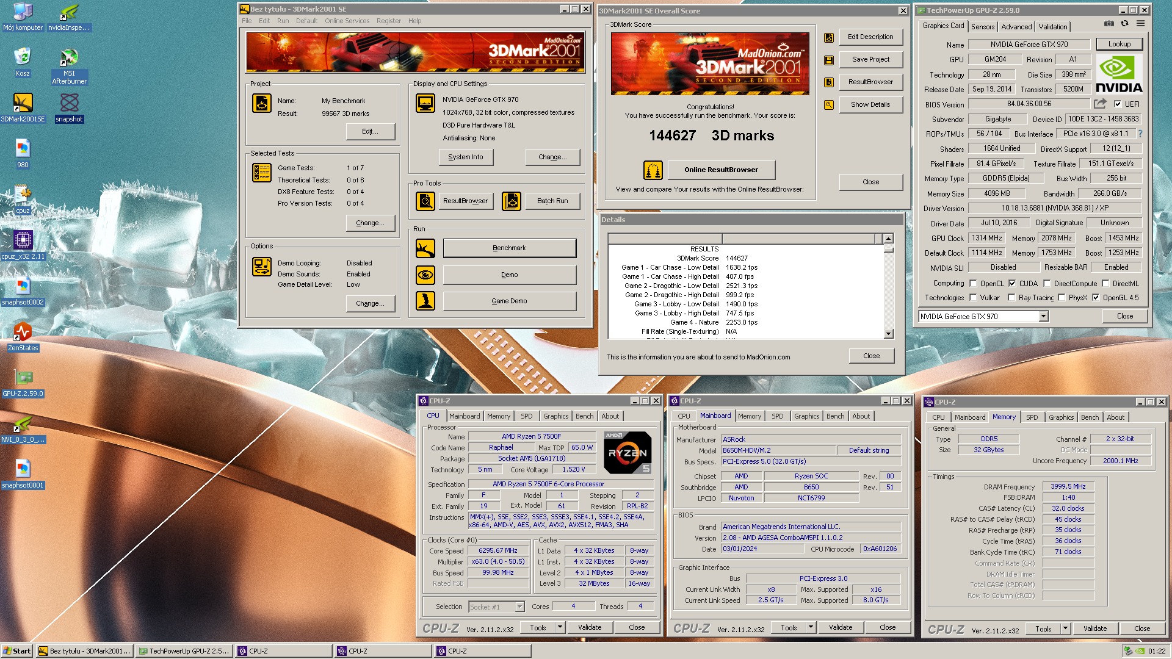Open the Bench tab in CPU-Z Memory window

point(1090,417)
